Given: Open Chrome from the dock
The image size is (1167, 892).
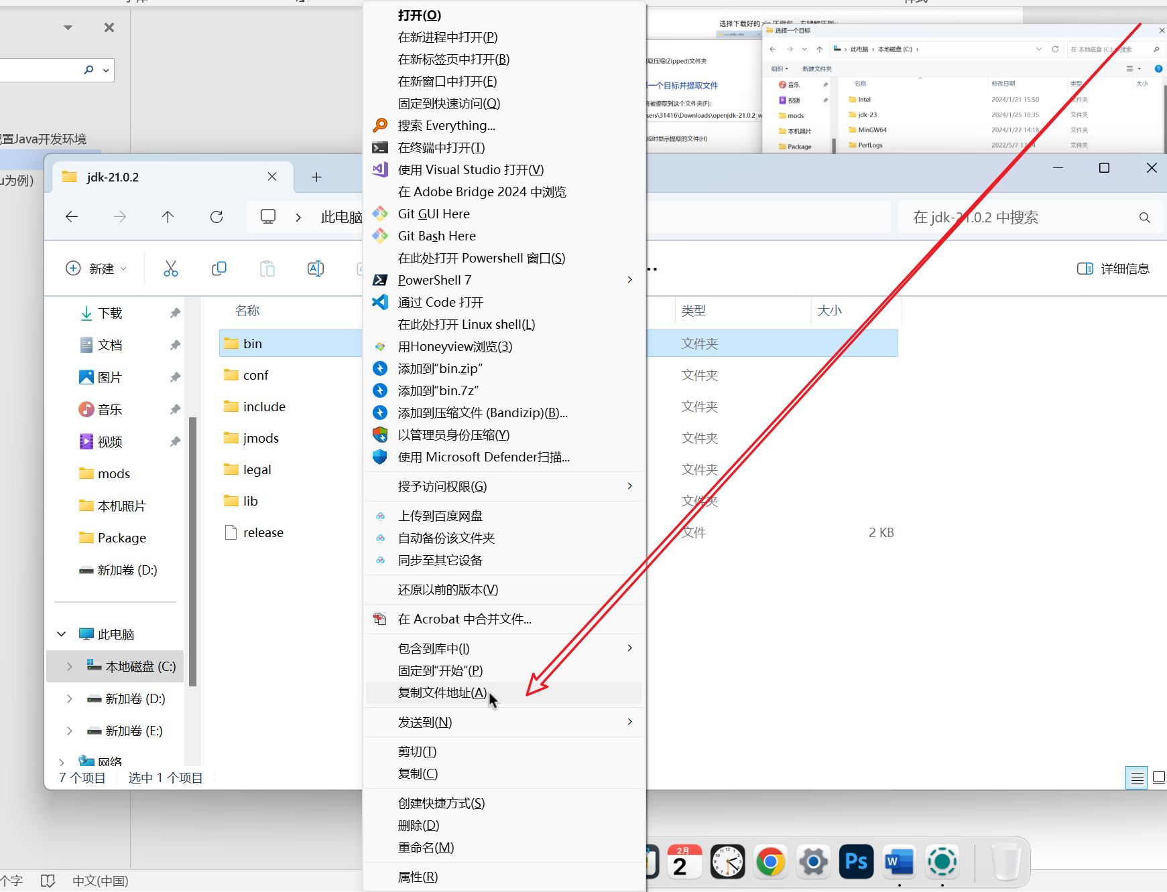Looking at the screenshot, I should [x=770, y=861].
